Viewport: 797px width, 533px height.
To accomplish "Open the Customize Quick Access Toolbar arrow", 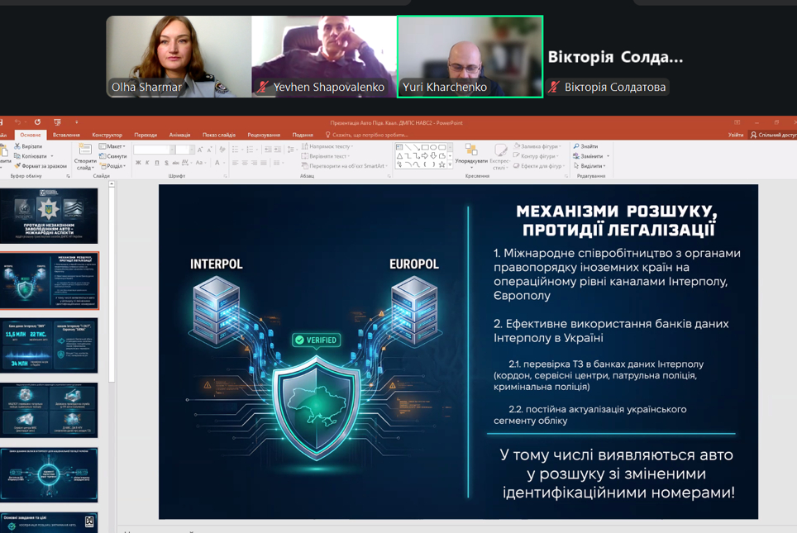I will pyautogui.click(x=77, y=122).
